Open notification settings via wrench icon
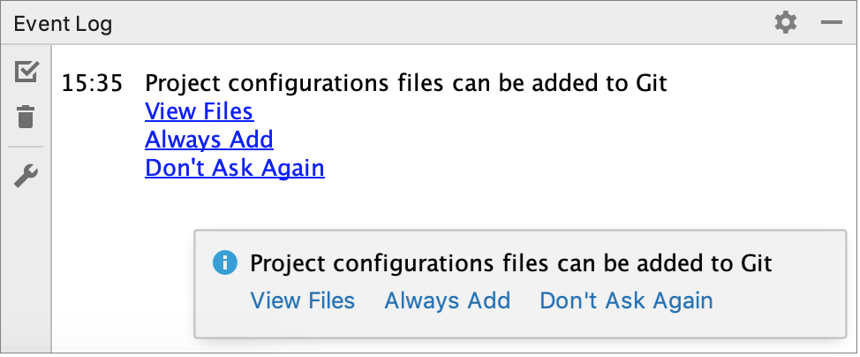This screenshot has width=860, height=357. point(27,177)
